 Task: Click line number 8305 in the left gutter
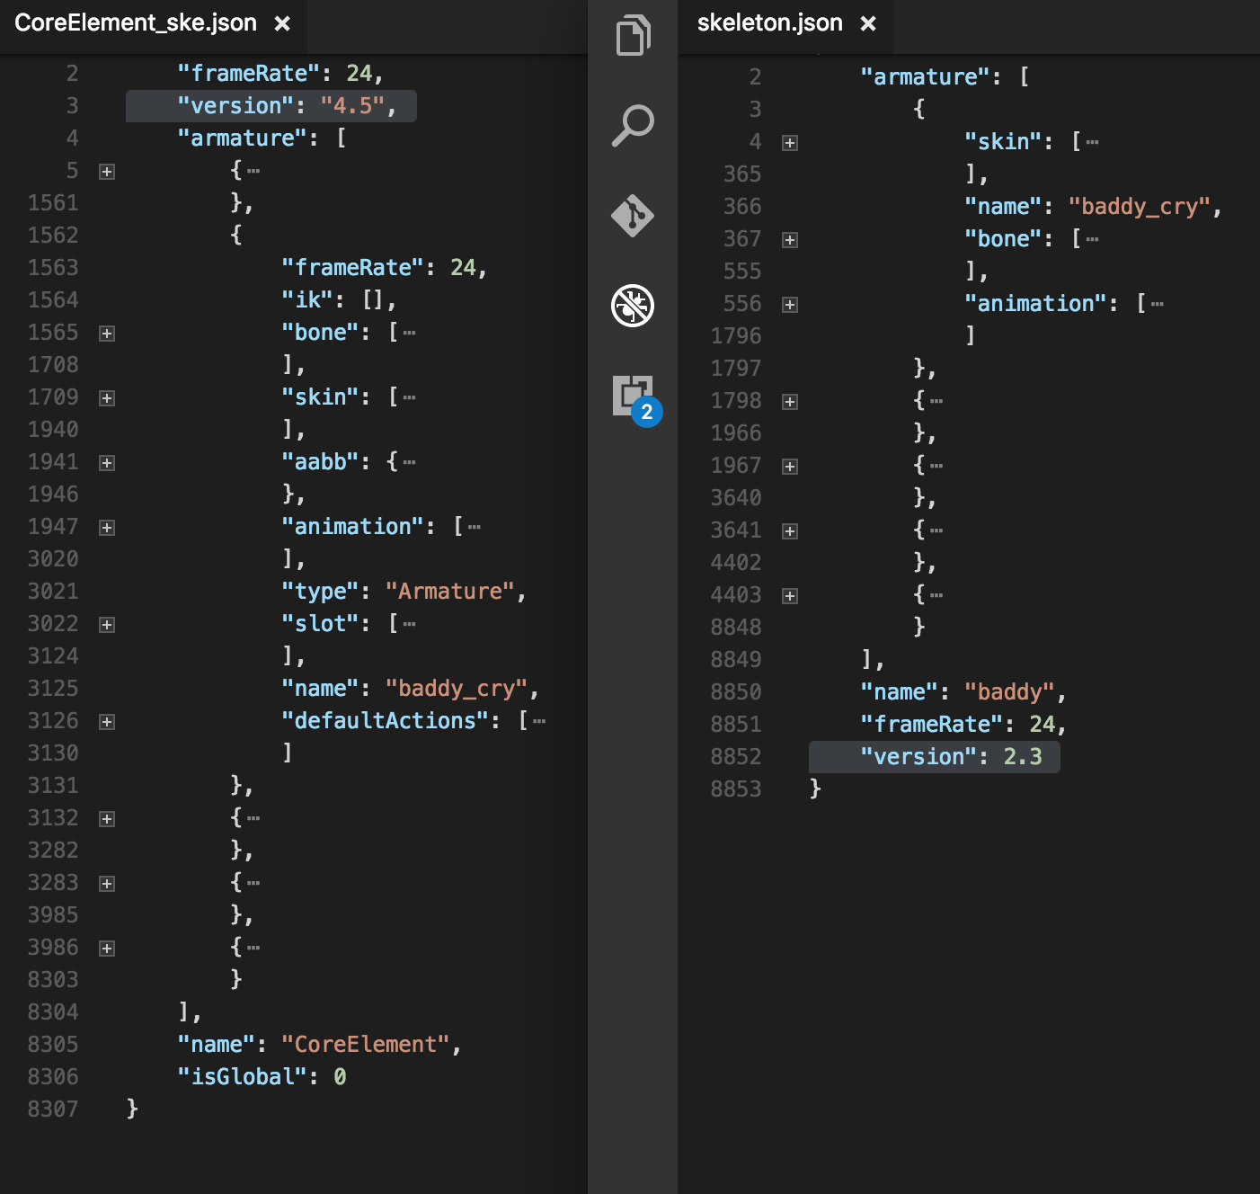(53, 1045)
